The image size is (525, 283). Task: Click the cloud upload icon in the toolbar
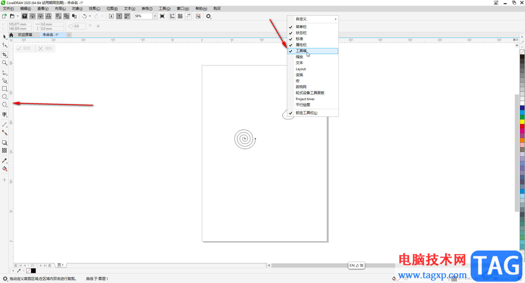[x=40, y=16]
